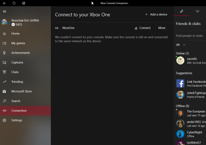Click the My games icon

tap(4, 43)
